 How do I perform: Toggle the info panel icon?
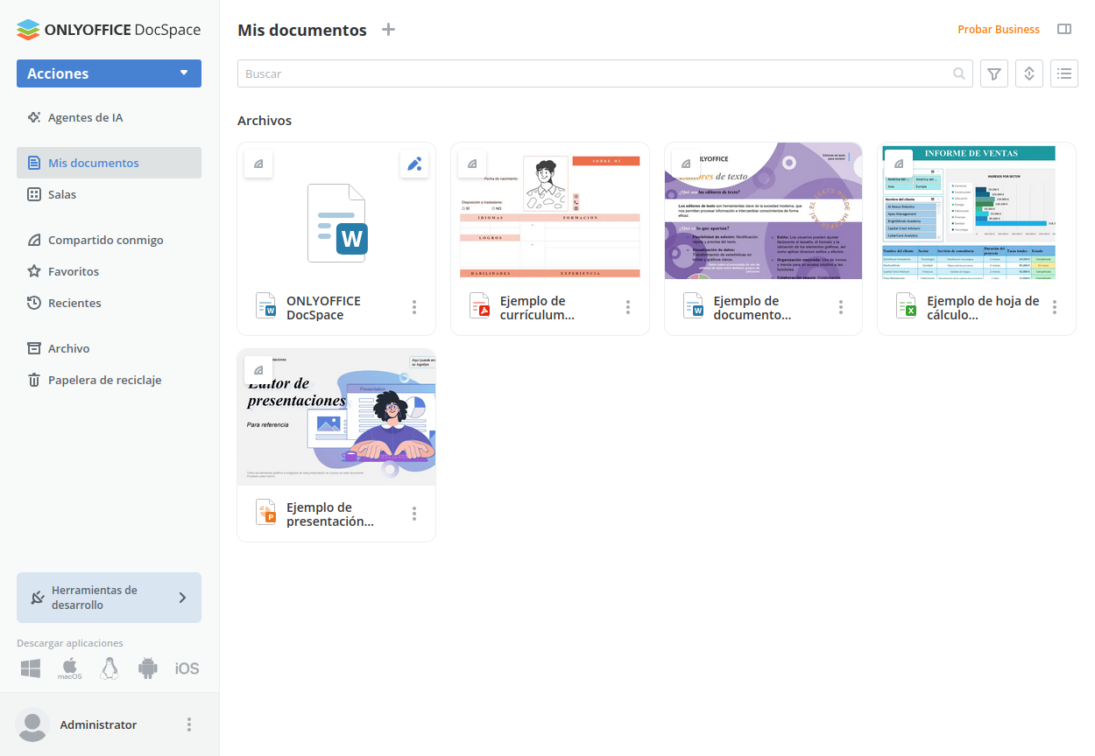point(1064,30)
